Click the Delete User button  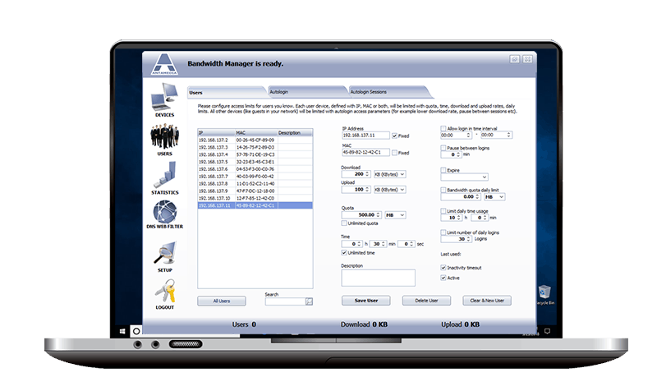pyautogui.click(x=432, y=301)
